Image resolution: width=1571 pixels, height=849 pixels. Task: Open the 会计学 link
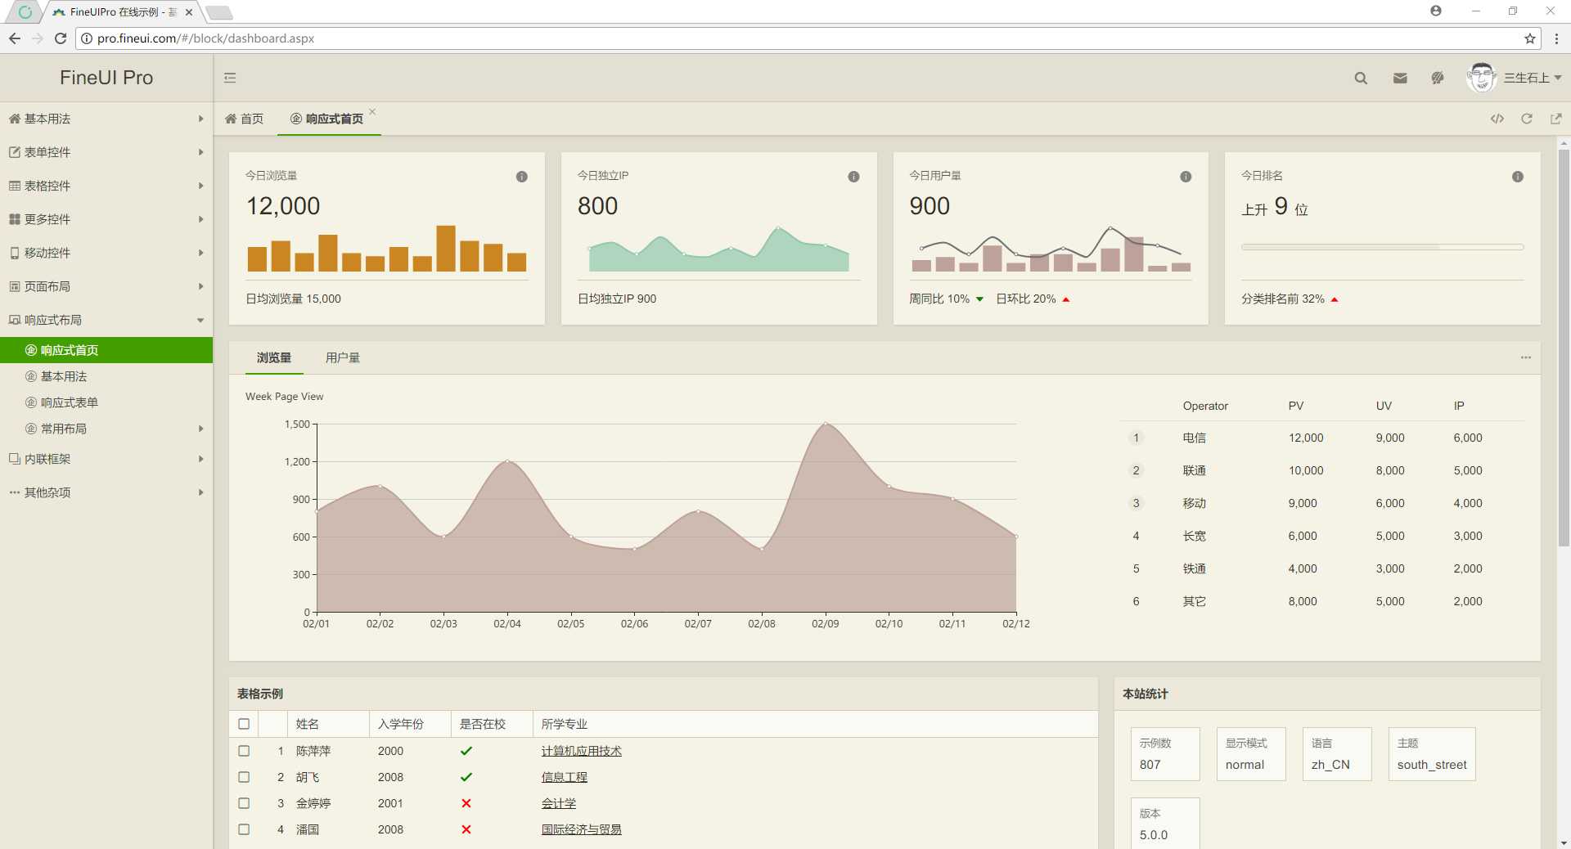click(x=558, y=803)
